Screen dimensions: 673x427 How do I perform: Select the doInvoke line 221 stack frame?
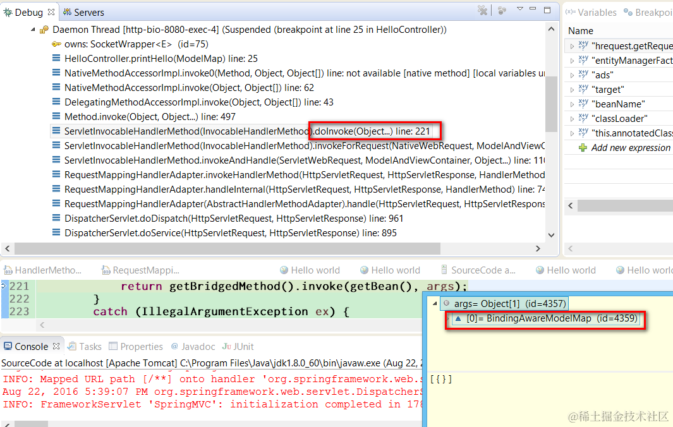(247, 131)
